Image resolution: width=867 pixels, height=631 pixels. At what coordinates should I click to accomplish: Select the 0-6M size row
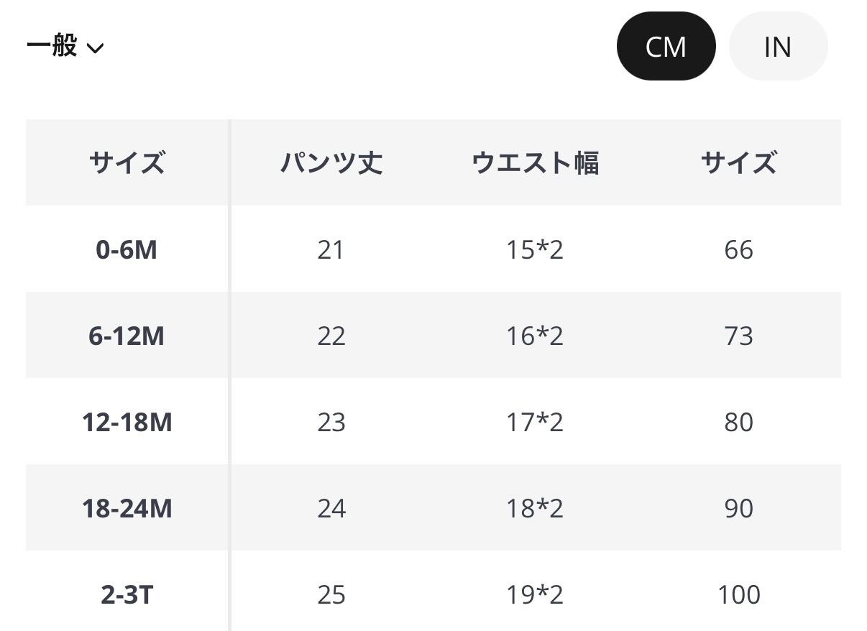127,249
